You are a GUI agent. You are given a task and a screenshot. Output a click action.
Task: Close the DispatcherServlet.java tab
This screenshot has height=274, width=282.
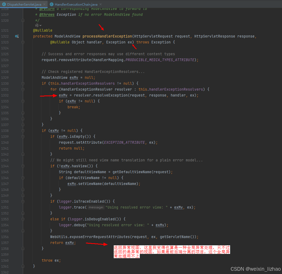click(x=44, y=4)
